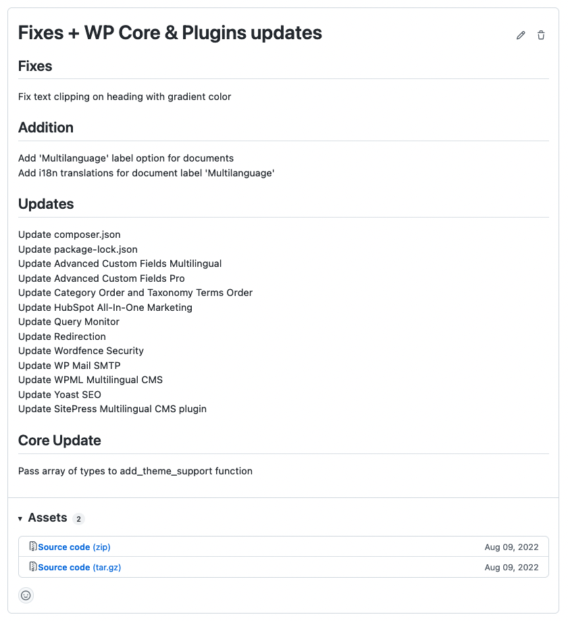Click the assets count badge showing 2
The width and height of the screenshot is (568, 621).
[x=78, y=518]
